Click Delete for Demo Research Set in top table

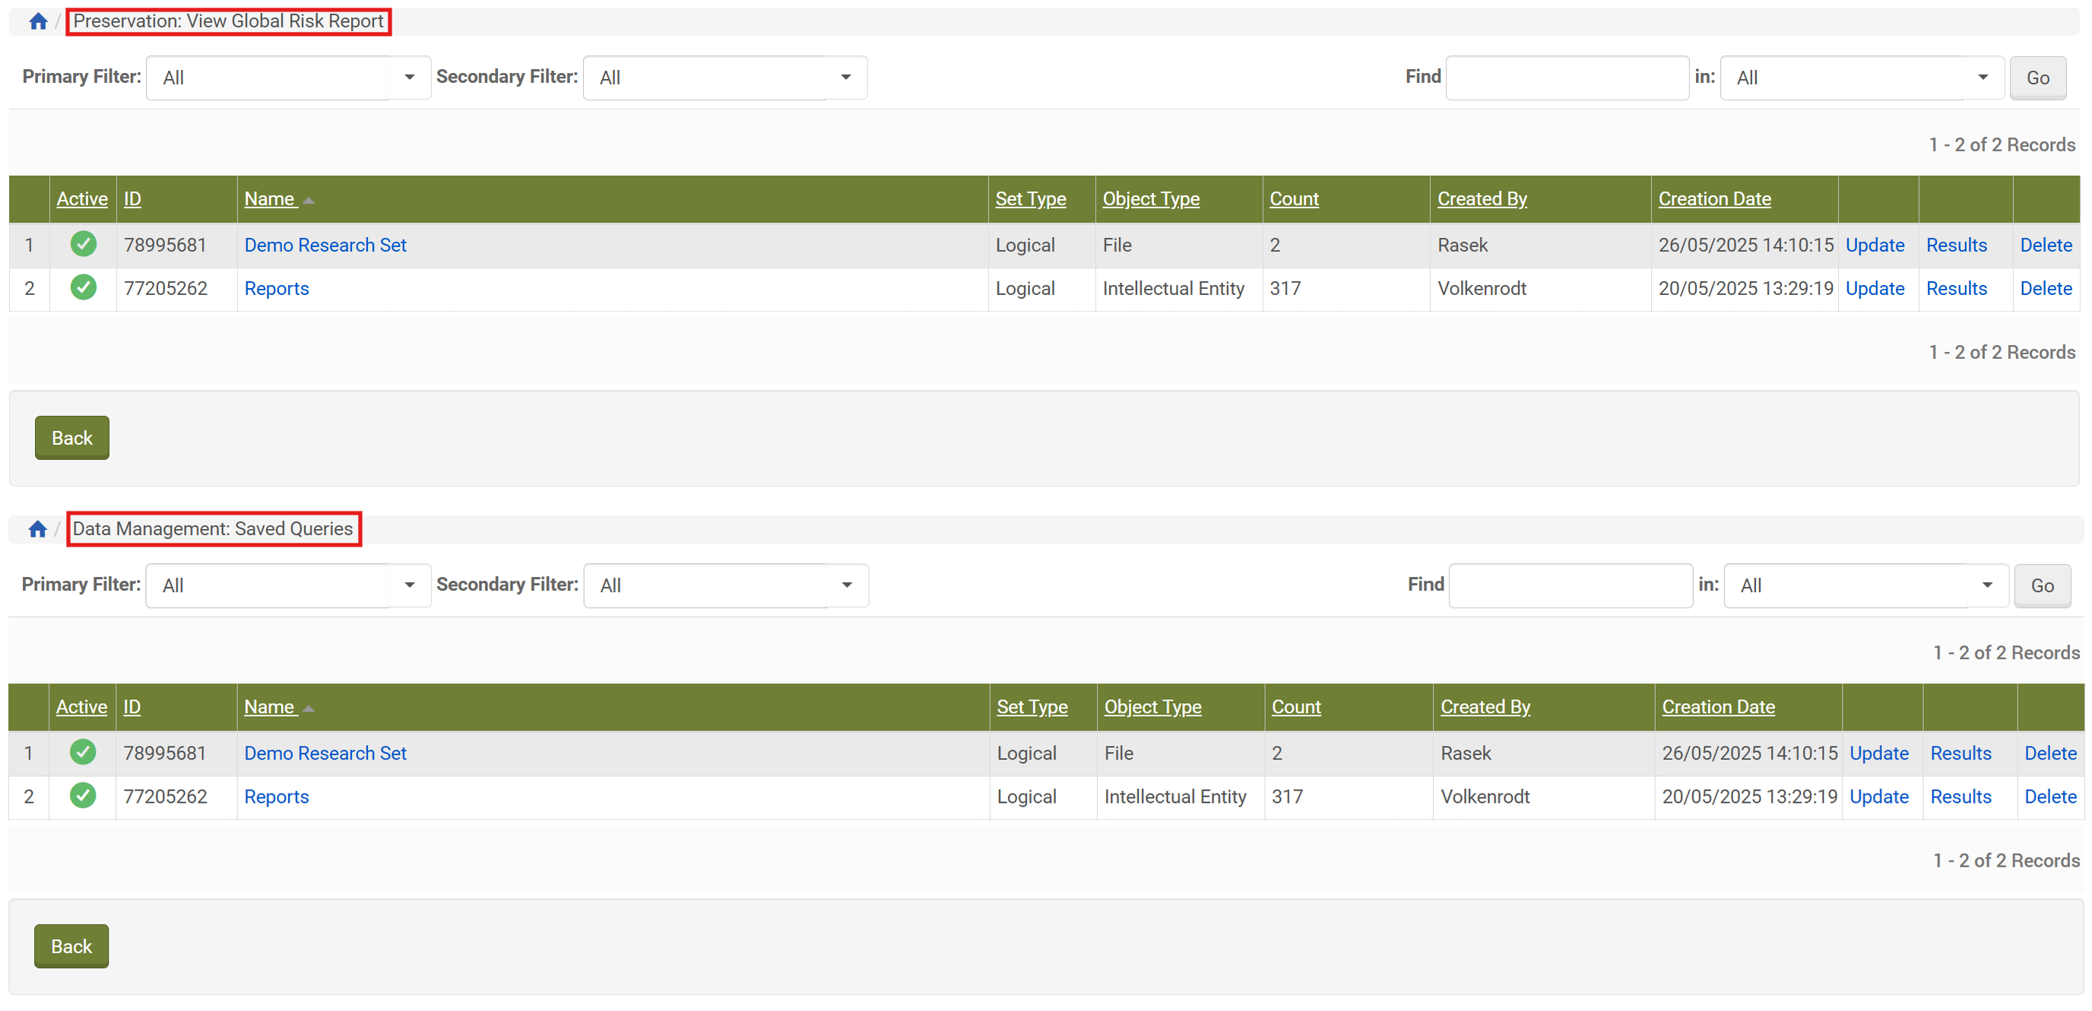tap(2046, 246)
